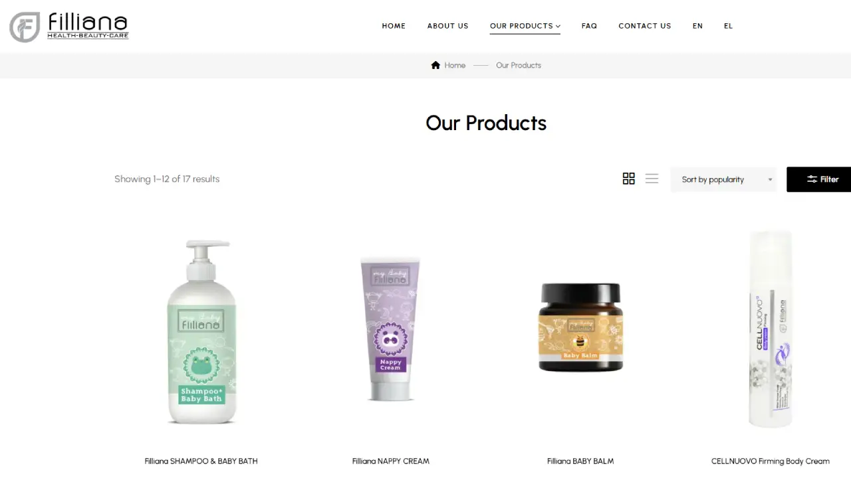Open the Baby Balm jar image
Image resolution: width=851 pixels, height=478 pixels.
click(580, 327)
